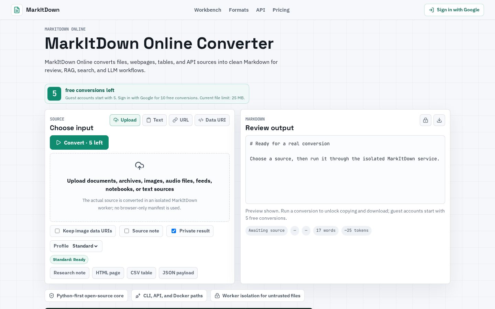This screenshot has height=309, width=495.
Task: Click the cloud upload icon in drop zone
Action: [x=140, y=166]
